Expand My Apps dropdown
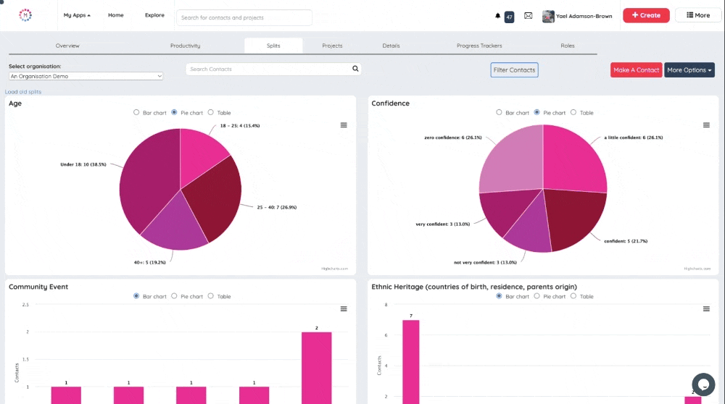Image resolution: width=725 pixels, height=404 pixels. 77,15
